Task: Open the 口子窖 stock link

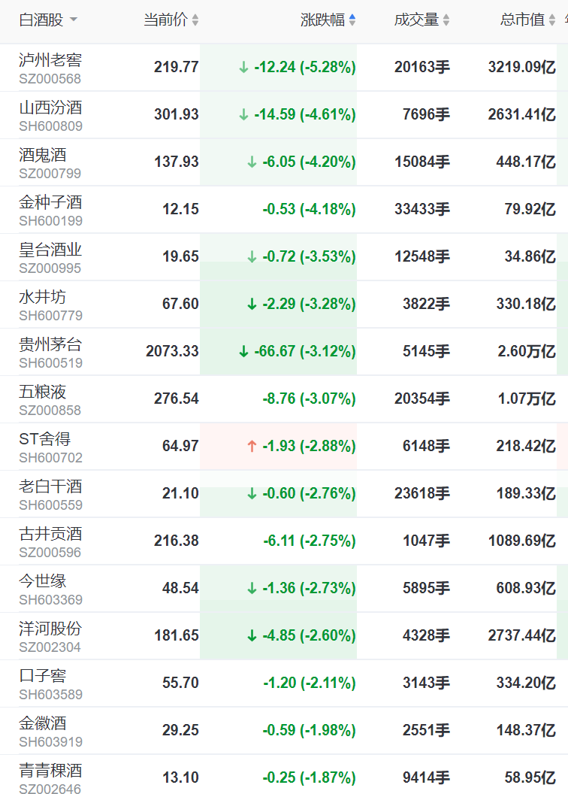Action: point(42,677)
